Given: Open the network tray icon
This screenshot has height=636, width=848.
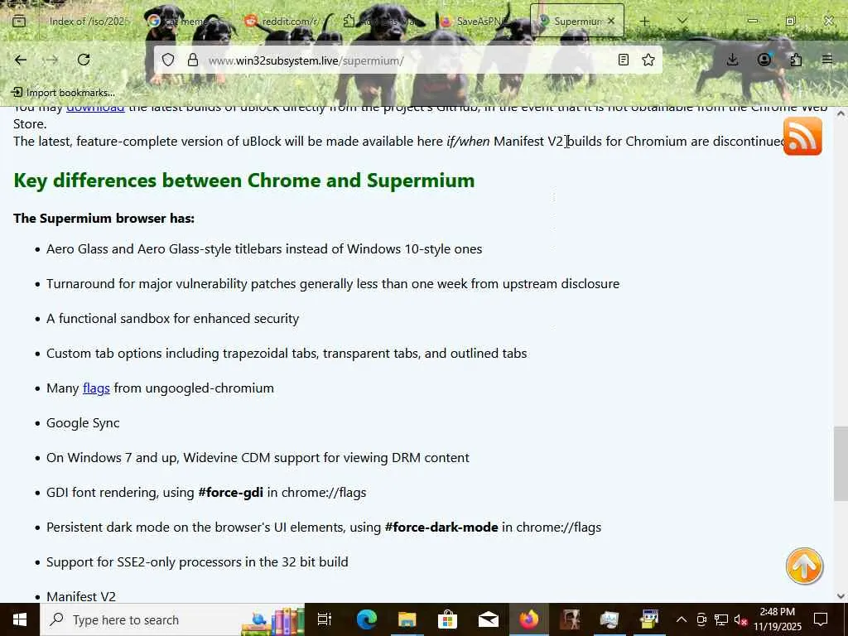Looking at the screenshot, I should (x=721, y=619).
